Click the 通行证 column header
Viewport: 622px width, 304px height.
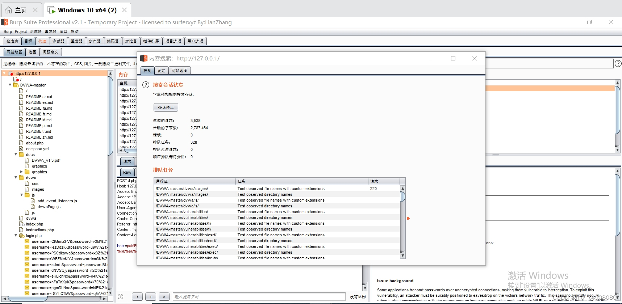(195, 181)
